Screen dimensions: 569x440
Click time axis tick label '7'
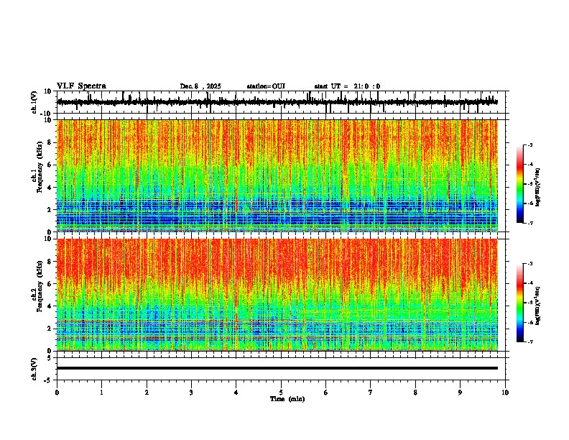click(x=371, y=393)
